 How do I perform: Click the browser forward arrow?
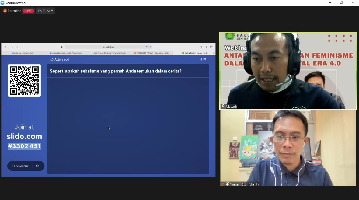17,47
